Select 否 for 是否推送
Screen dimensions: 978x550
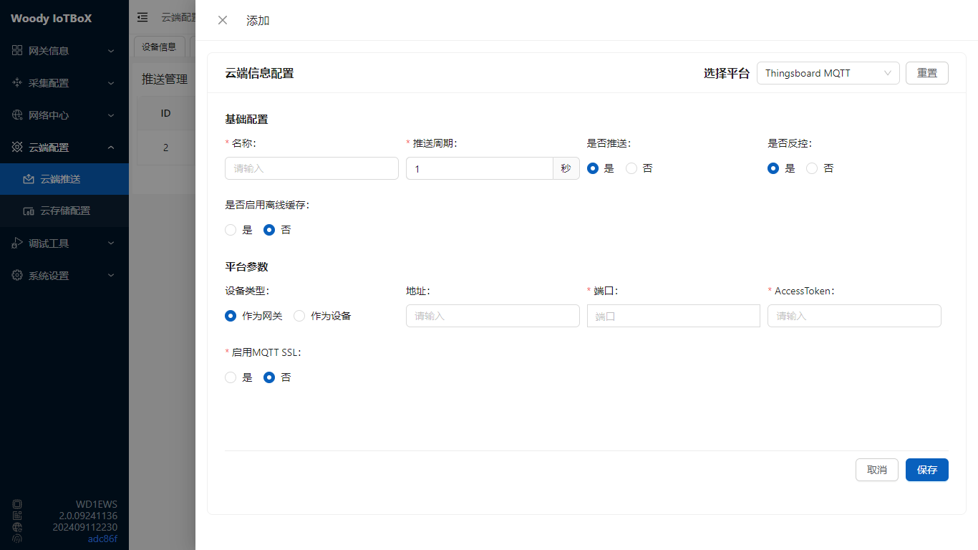pos(631,168)
